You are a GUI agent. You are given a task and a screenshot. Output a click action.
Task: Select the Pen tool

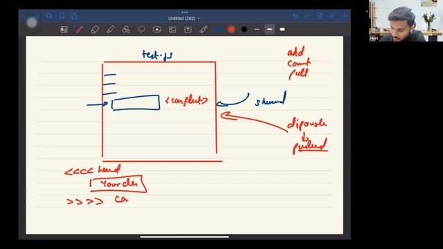80,29
